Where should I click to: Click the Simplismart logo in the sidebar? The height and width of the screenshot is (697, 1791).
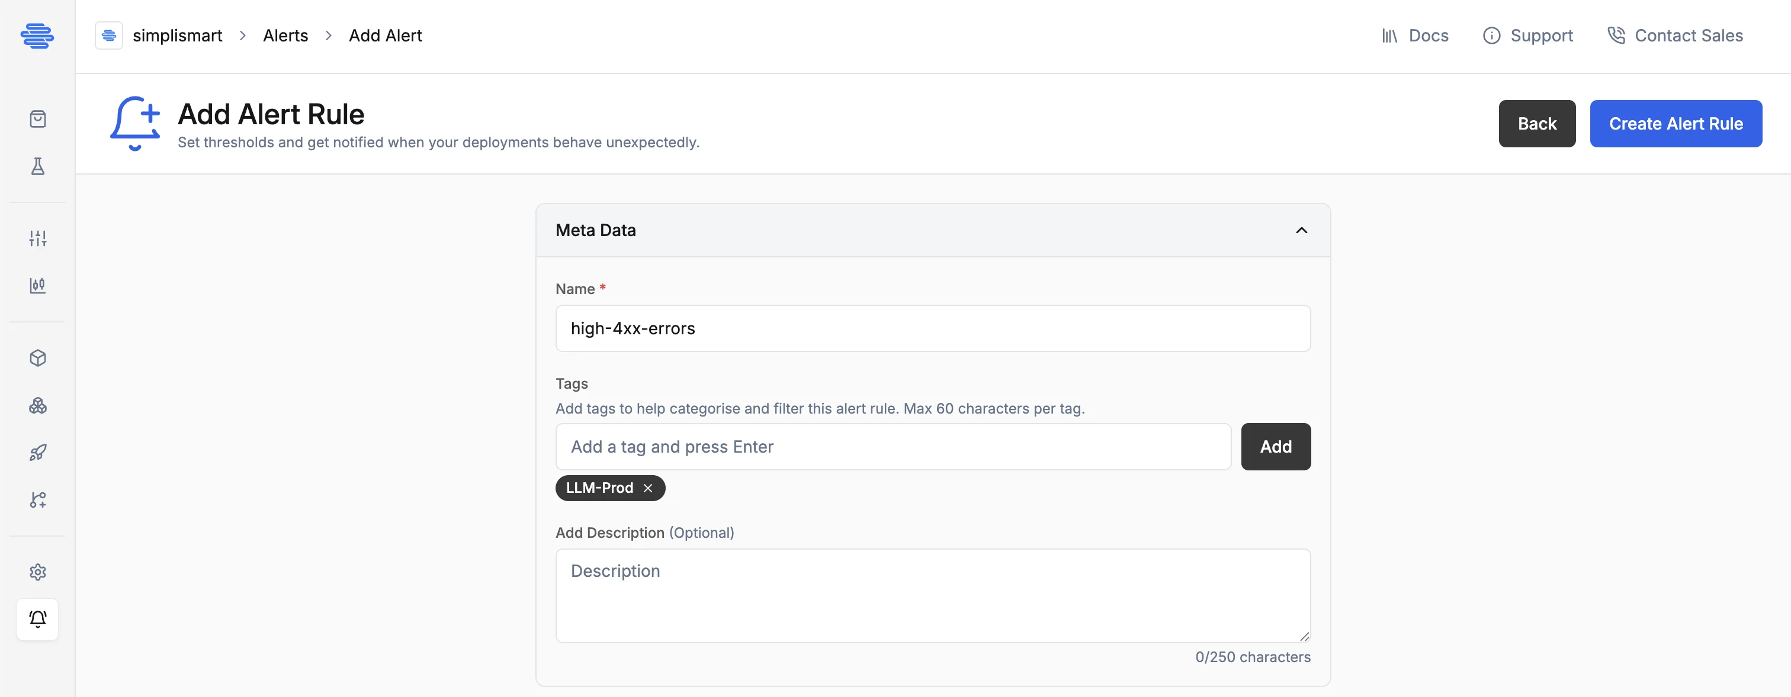coord(37,36)
